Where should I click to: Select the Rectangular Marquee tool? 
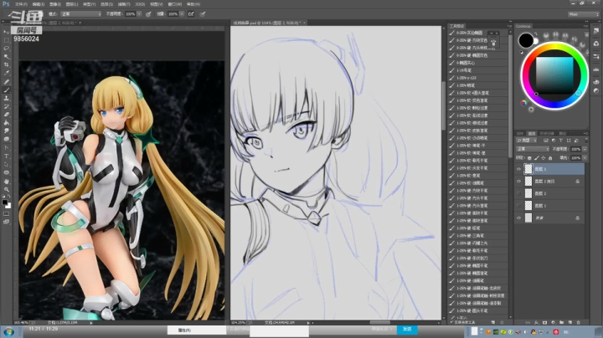tap(6, 40)
